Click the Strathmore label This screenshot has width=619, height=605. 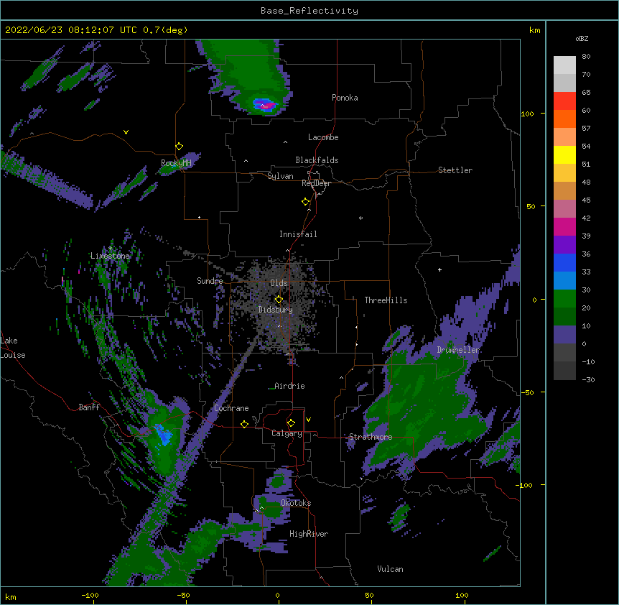click(371, 437)
